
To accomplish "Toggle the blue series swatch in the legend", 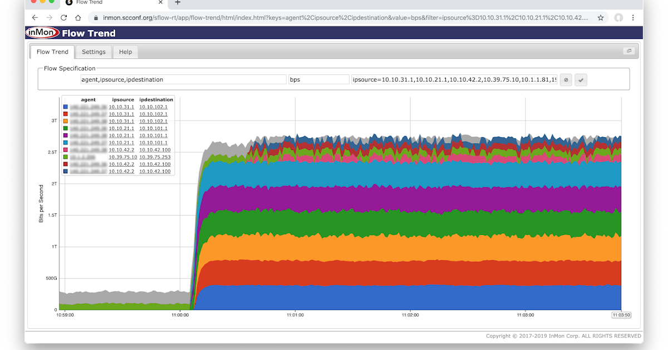I will [66, 107].
